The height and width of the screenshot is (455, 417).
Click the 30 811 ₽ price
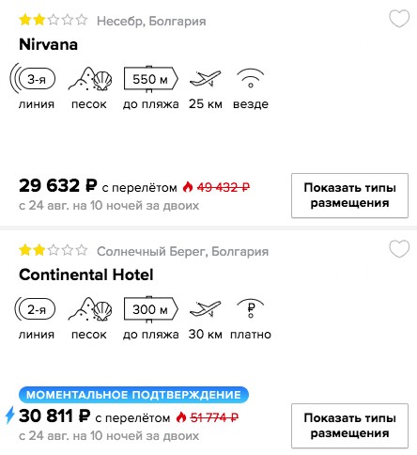pyautogui.click(x=54, y=416)
